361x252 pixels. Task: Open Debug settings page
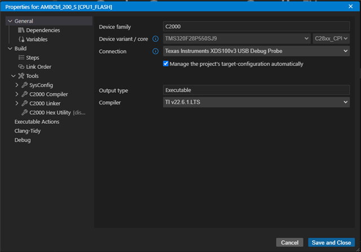(23, 140)
